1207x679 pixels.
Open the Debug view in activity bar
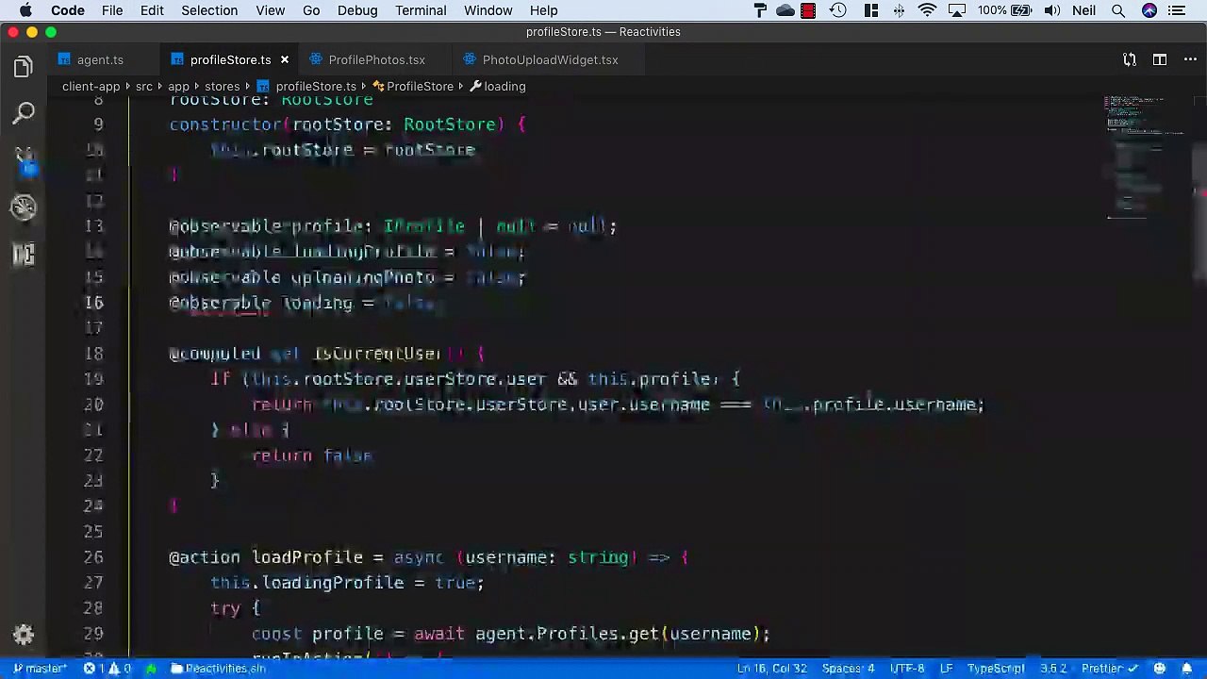(24, 207)
